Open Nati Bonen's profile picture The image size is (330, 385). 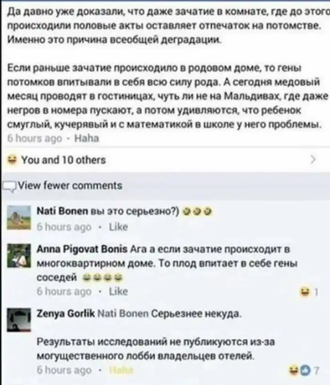tap(19, 218)
